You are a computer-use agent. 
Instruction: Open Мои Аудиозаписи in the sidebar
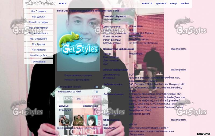pyautogui.click(x=38, y=33)
